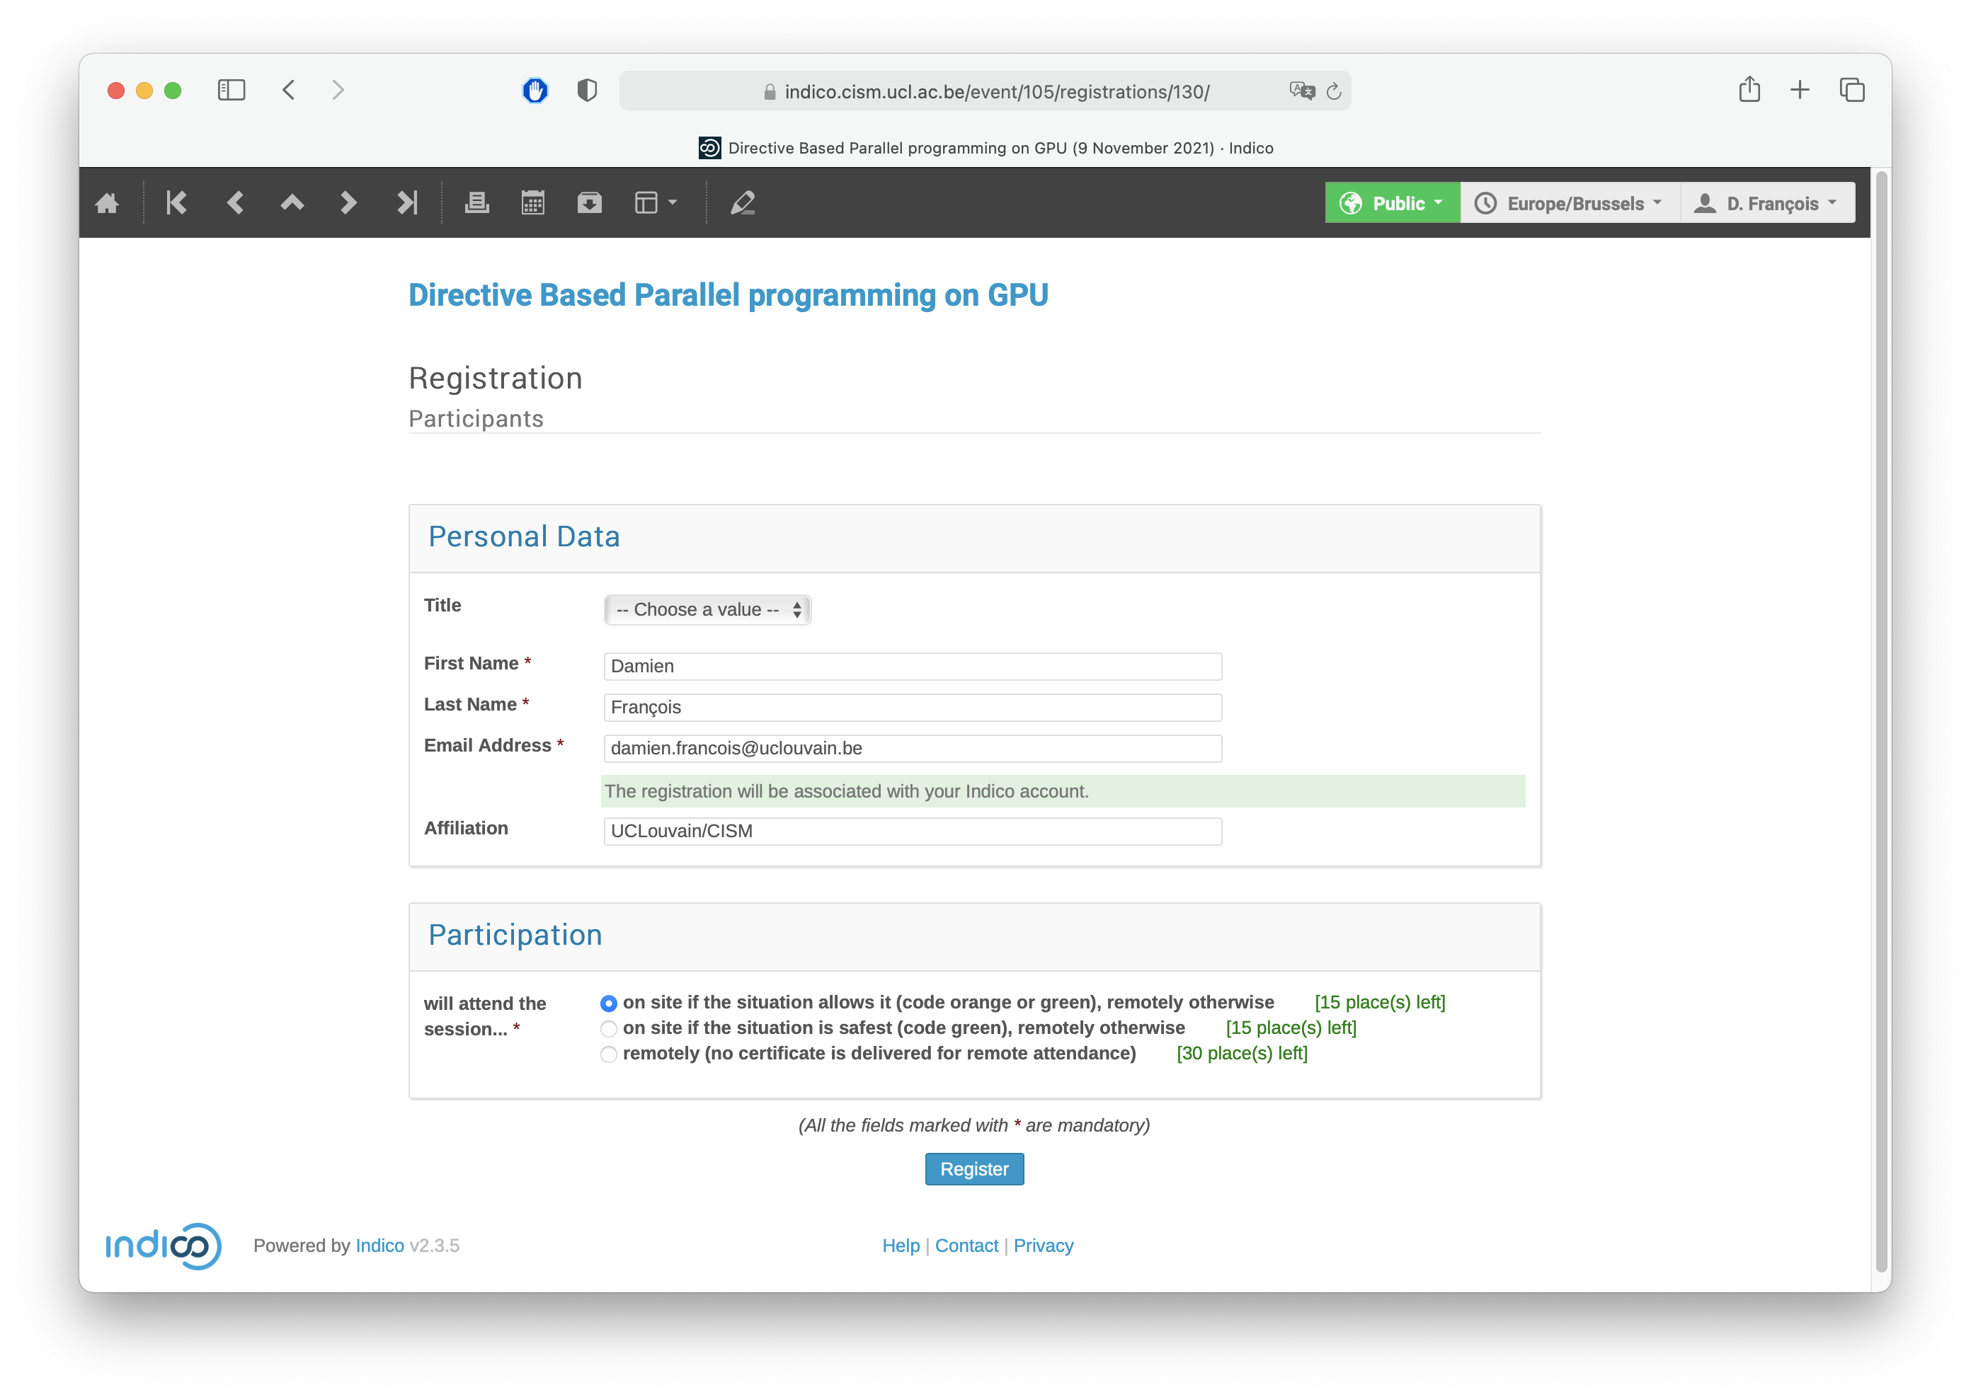1971x1397 pixels.
Task: Open the D. François user menu
Action: [1767, 203]
